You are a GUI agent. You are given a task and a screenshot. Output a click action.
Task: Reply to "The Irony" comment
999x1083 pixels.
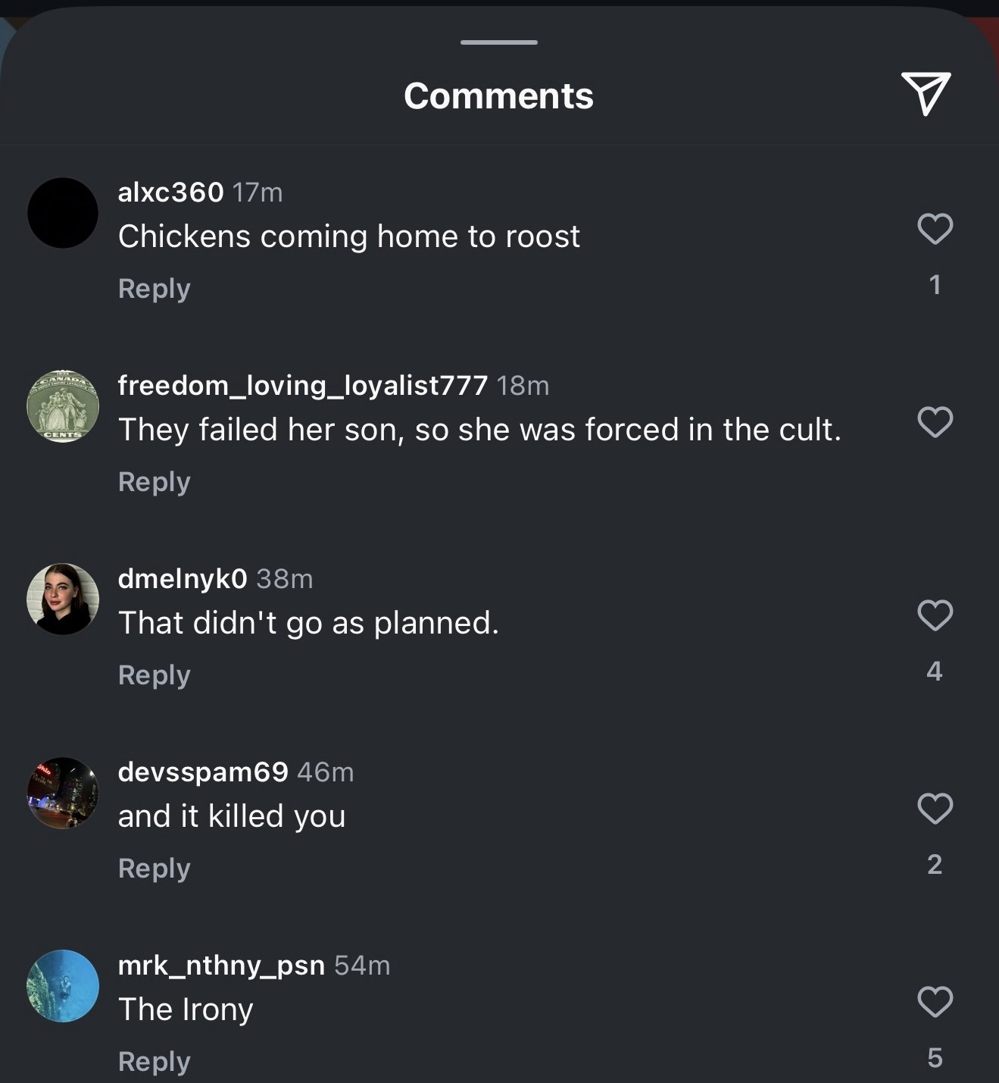[x=154, y=1062]
